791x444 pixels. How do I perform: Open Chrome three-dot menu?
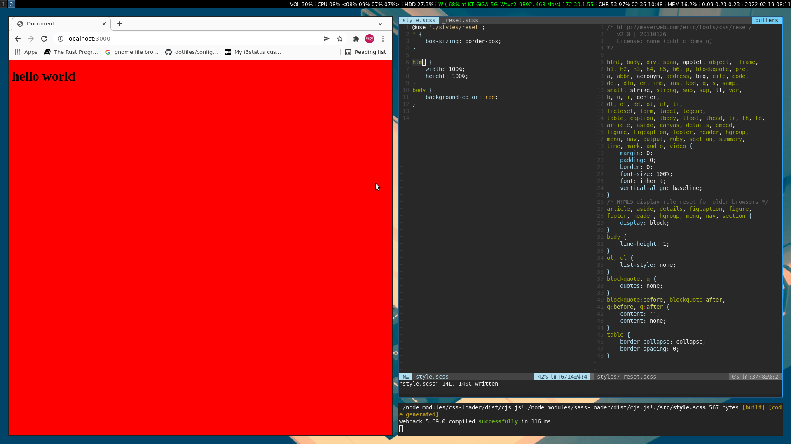click(x=383, y=39)
